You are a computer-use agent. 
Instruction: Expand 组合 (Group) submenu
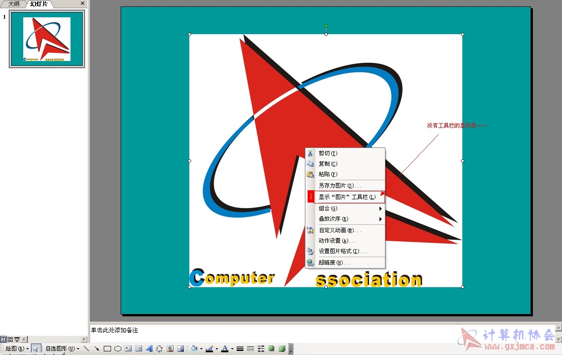pyautogui.click(x=345, y=208)
